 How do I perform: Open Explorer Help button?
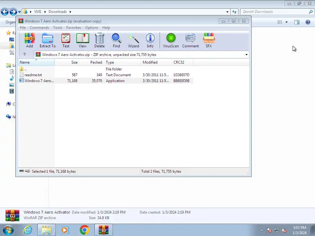[x=308, y=22]
